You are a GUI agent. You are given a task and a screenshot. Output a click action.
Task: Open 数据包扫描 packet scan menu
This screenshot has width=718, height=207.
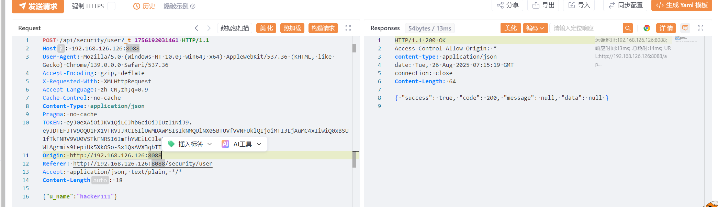(235, 28)
